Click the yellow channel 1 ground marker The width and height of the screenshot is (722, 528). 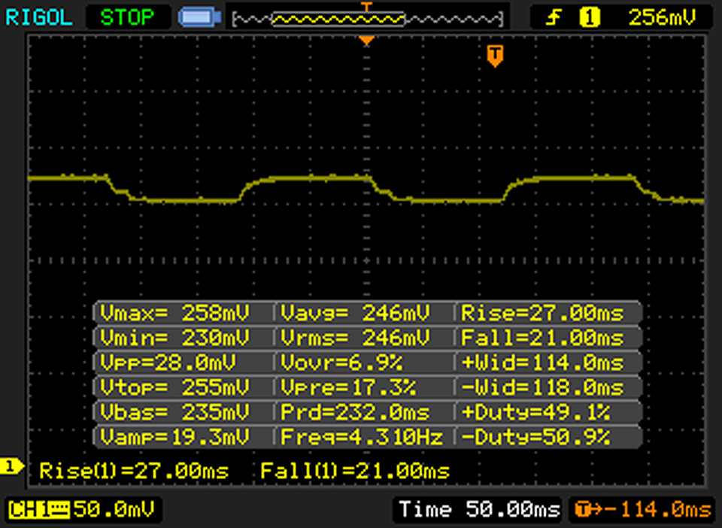point(11,466)
